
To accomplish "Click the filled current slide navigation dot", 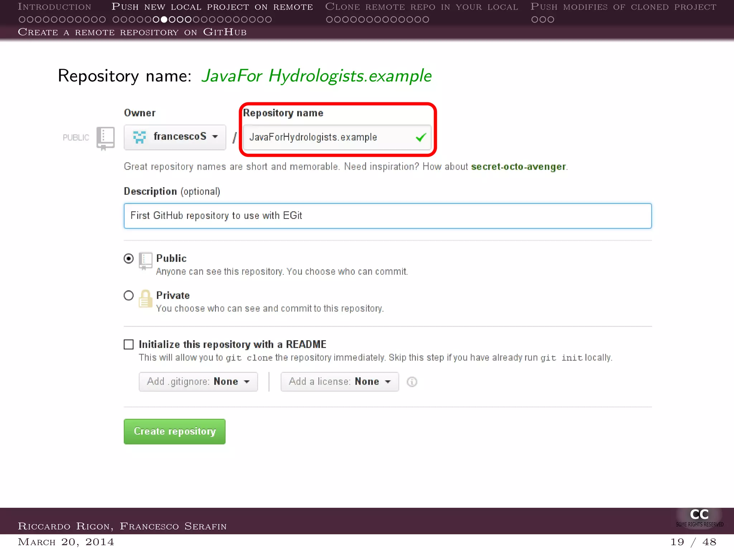I will pos(164,20).
